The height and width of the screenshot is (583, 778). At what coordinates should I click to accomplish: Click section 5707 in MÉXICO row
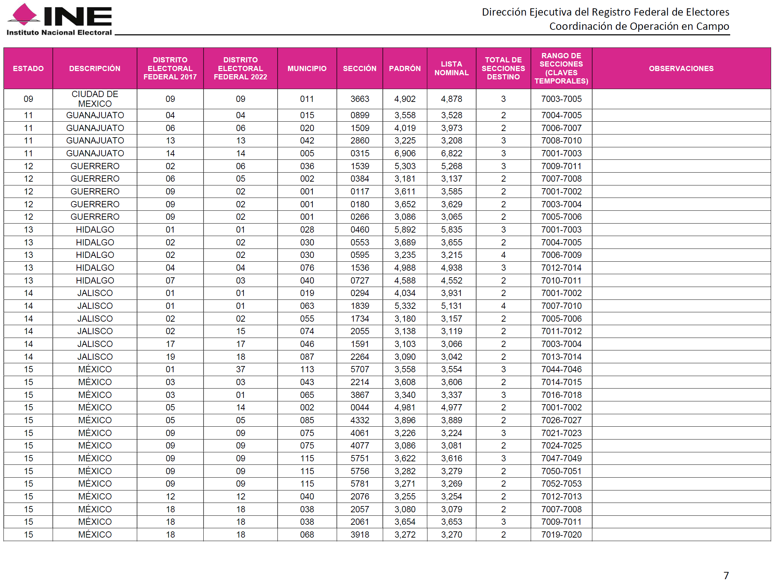click(x=360, y=369)
